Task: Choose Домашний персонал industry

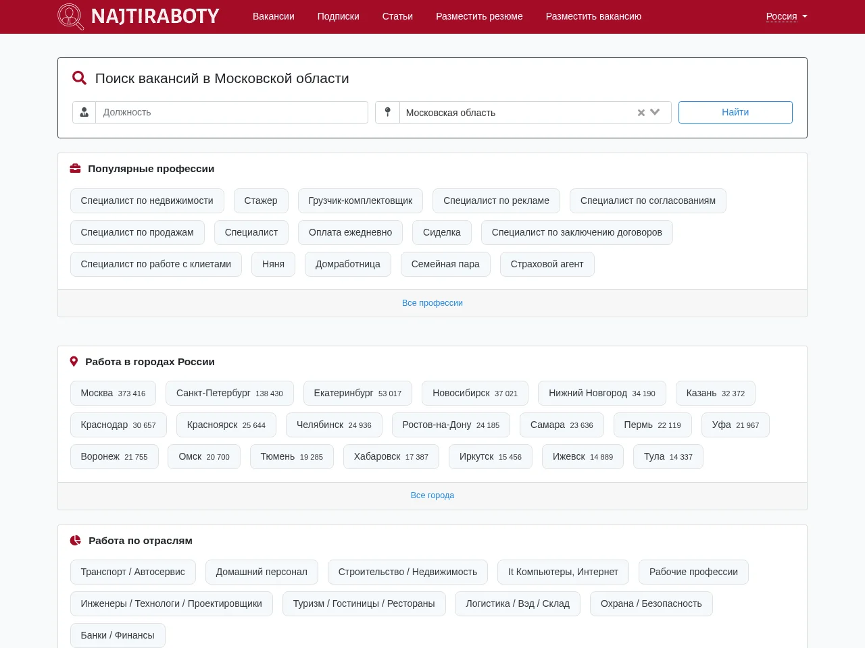Action: (x=262, y=572)
